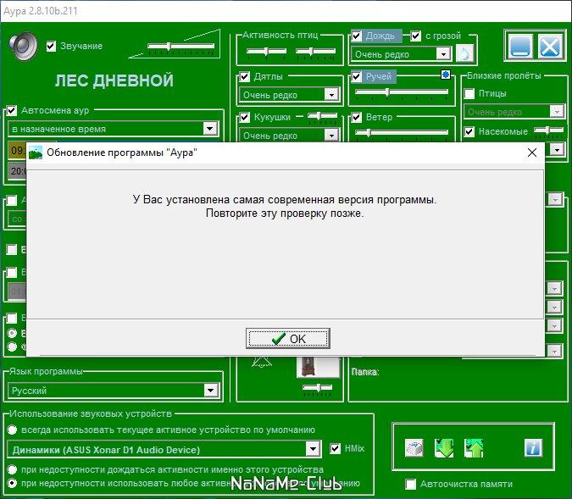Open Автосмена аур time mode dropdown

point(210,129)
